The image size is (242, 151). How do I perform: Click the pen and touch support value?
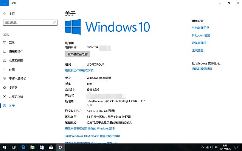click(109, 122)
